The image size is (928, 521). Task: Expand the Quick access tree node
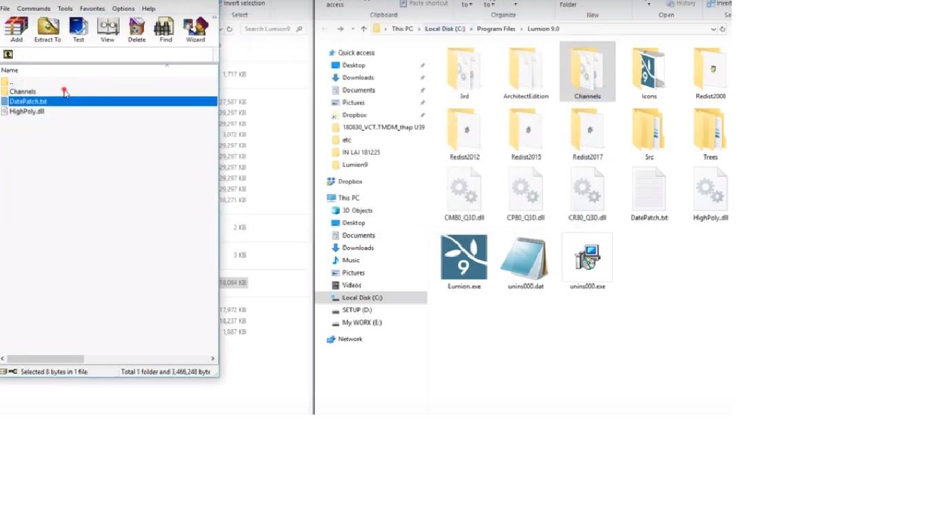tap(323, 53)
